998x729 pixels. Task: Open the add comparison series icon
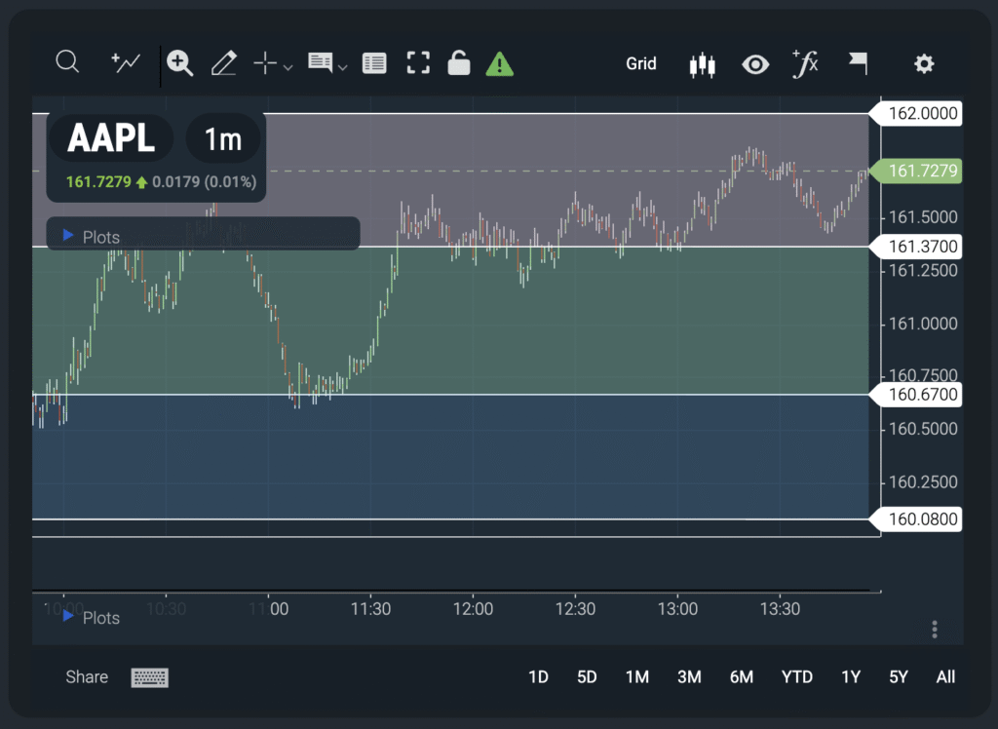[126, 63]
